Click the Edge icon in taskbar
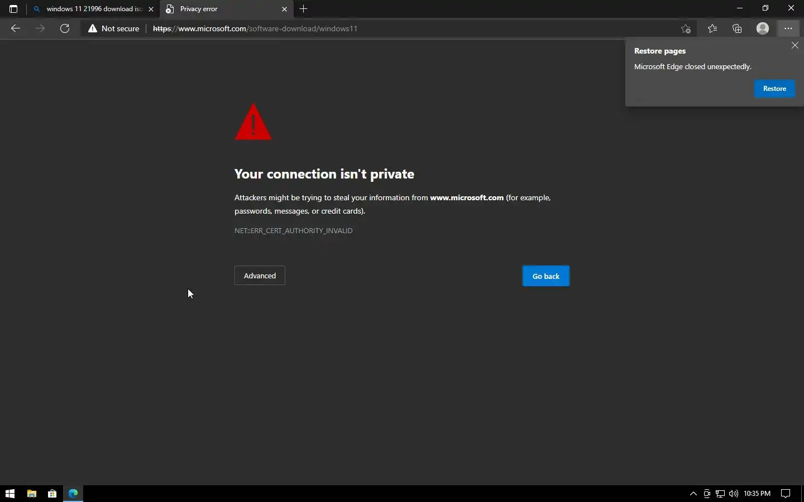The image size is (804, 502). pyautogui.click(x=73, y=494)
